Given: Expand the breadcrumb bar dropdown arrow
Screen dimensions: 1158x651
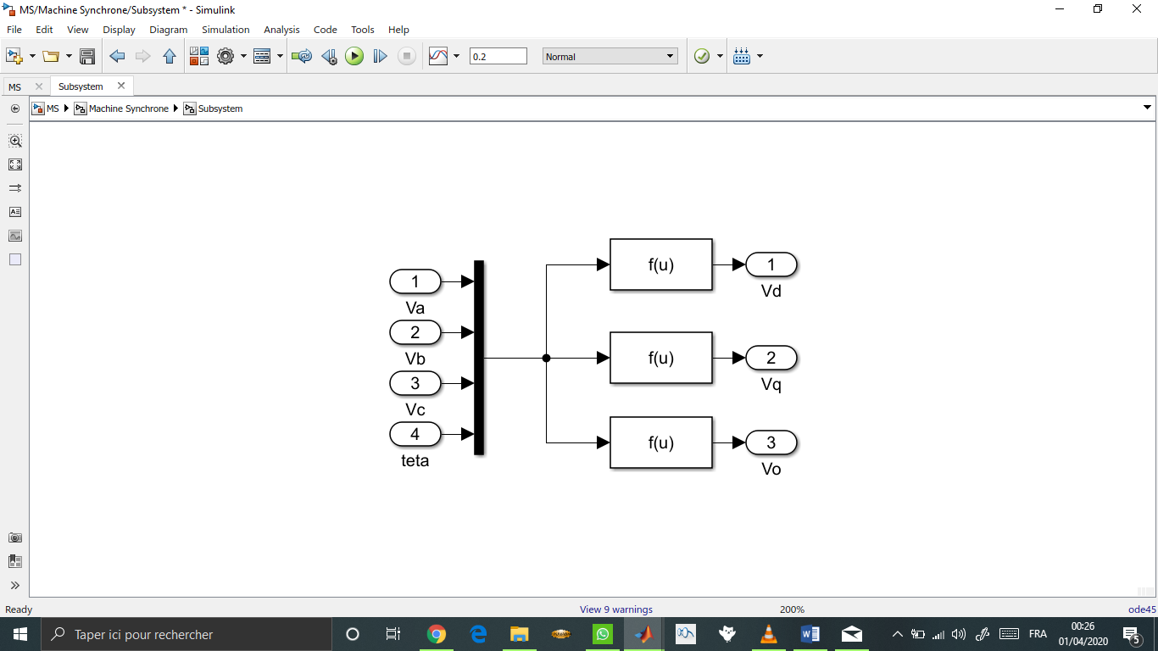Looking at the screenshot, I should (x=1148, y=108).
